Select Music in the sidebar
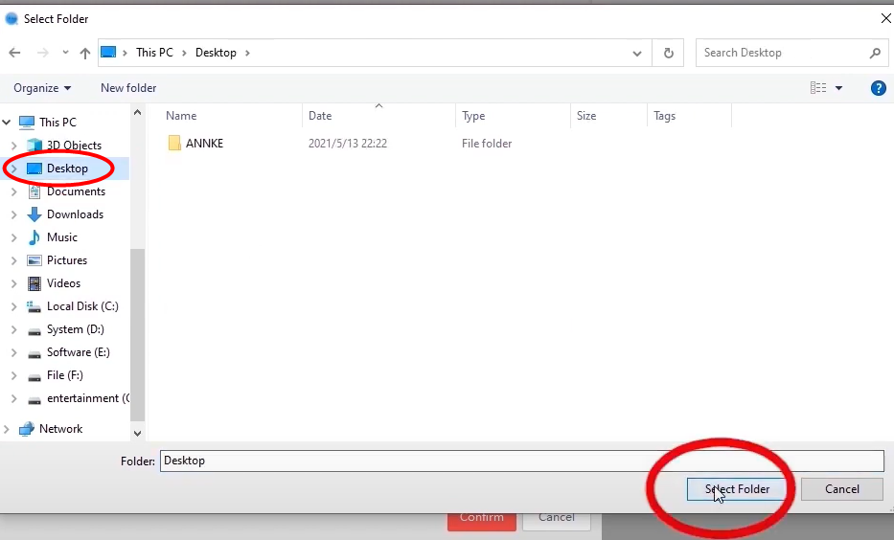The image size is (894, 540). click(x=62, y=237)
